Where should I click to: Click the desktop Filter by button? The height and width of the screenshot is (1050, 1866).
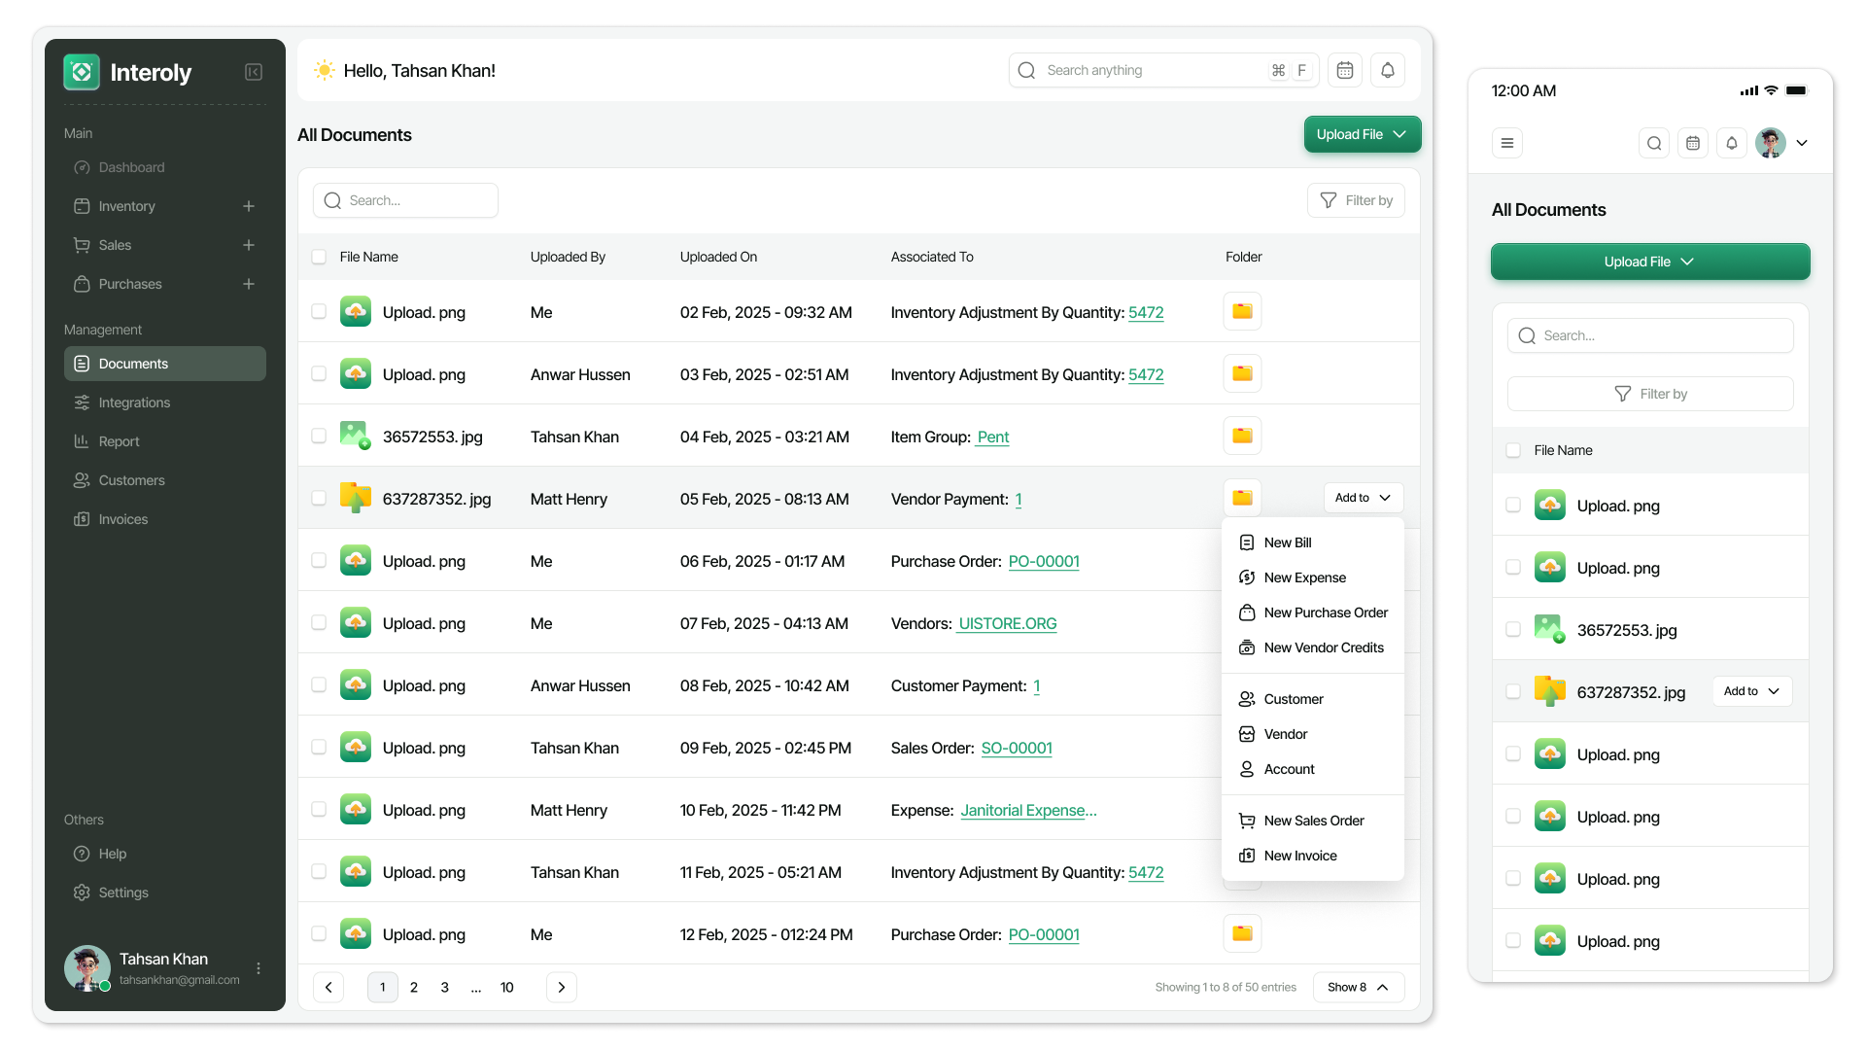(x=1357, y=200)
